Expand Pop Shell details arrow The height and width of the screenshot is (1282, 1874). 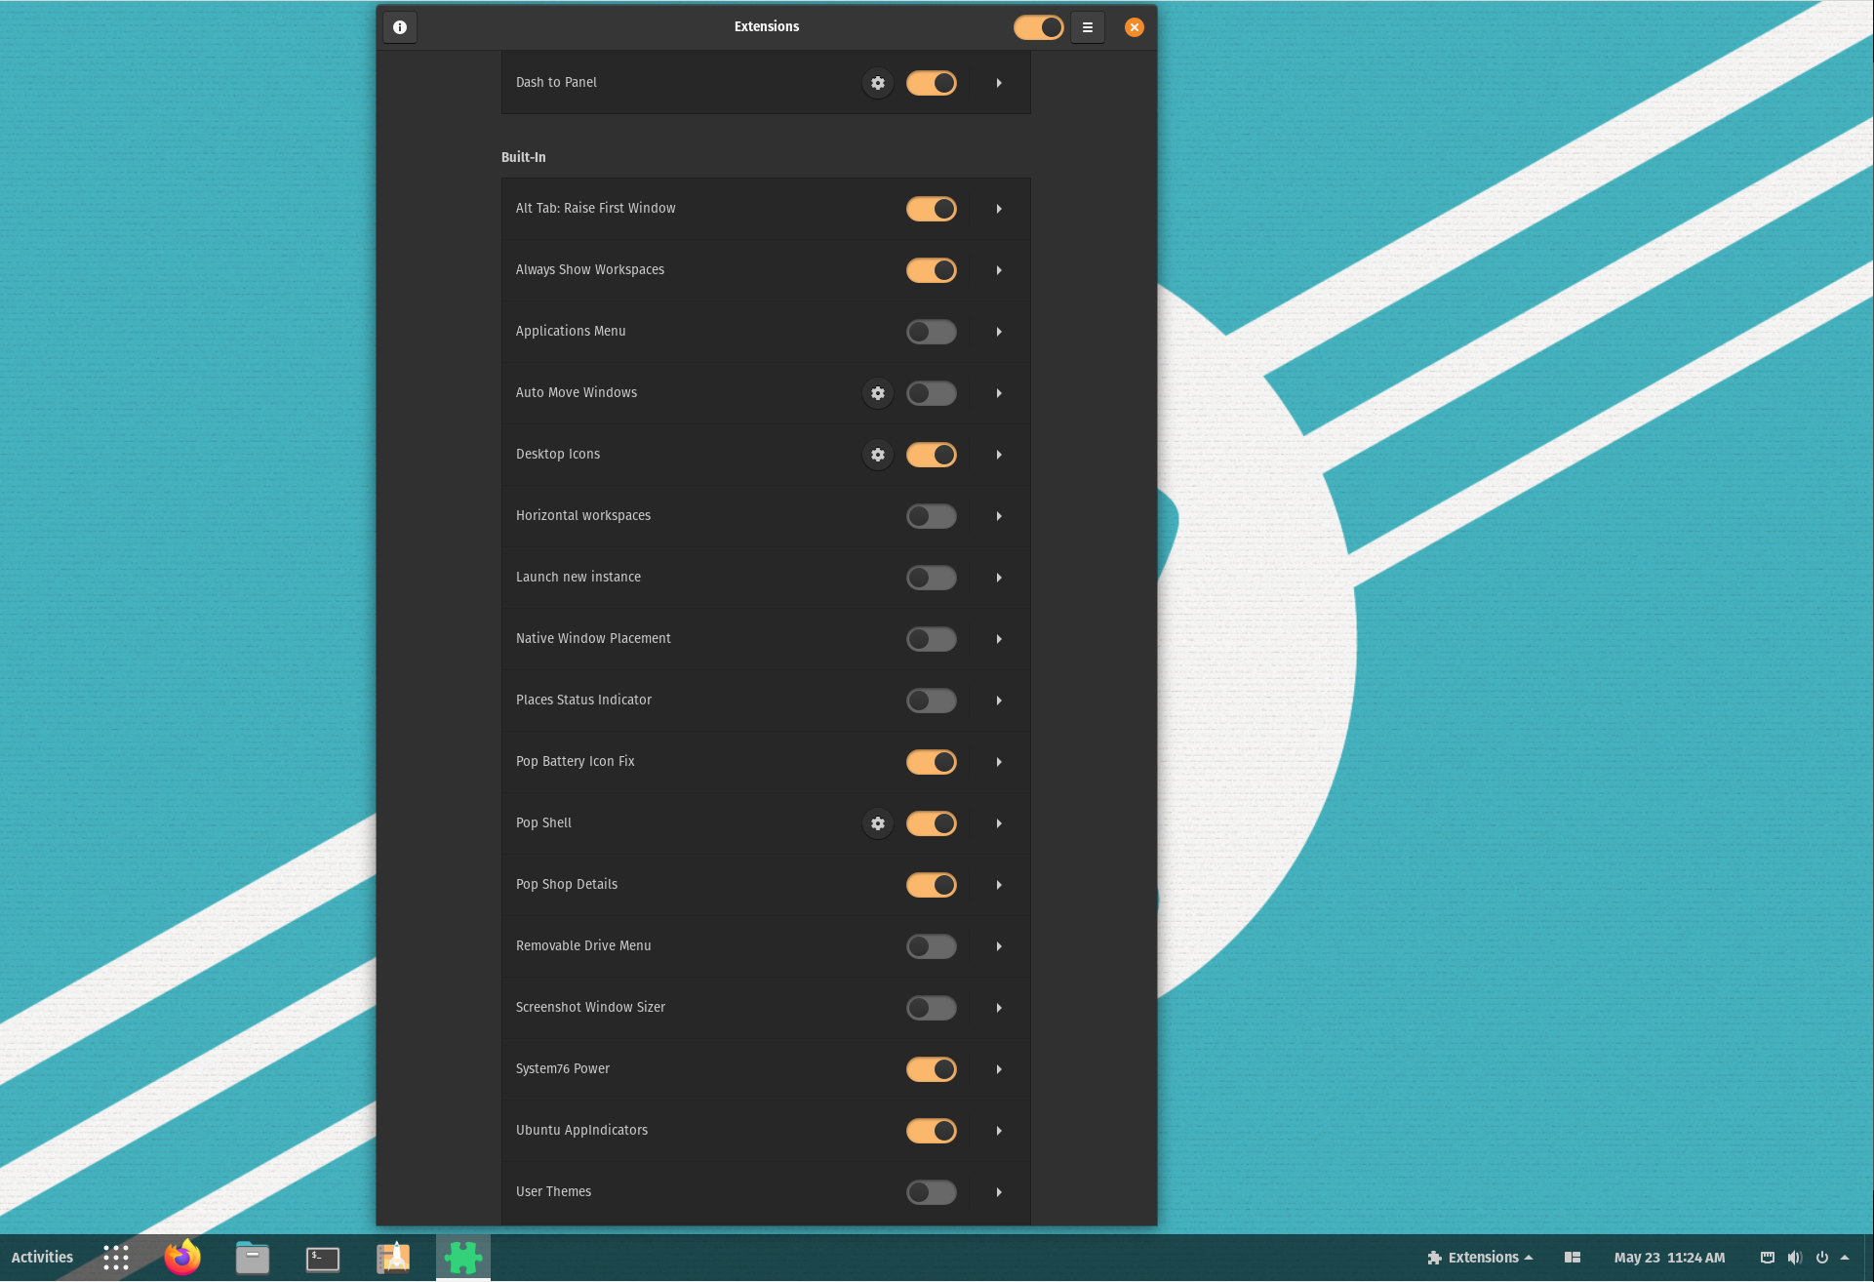click(999, 823)
